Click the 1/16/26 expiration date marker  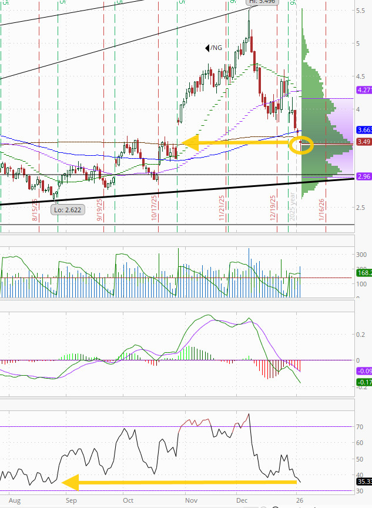point(321,210)
